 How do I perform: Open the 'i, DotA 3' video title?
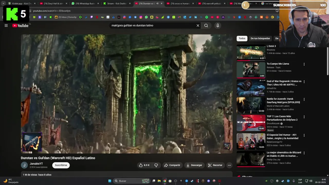coord(271,46)
